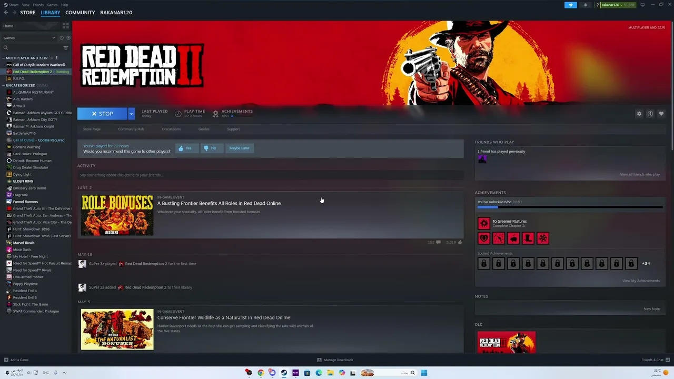Viewport: 674px width, 379px height.
Task: Click the friend avatar under Friends Who Play
Action: [x=482, y=159]
